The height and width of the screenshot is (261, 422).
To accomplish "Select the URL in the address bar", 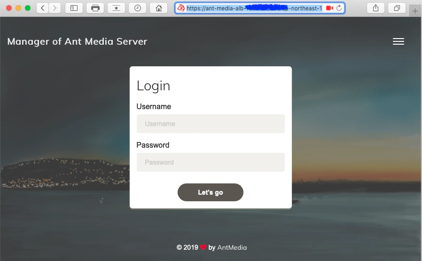I will [254, 8].
